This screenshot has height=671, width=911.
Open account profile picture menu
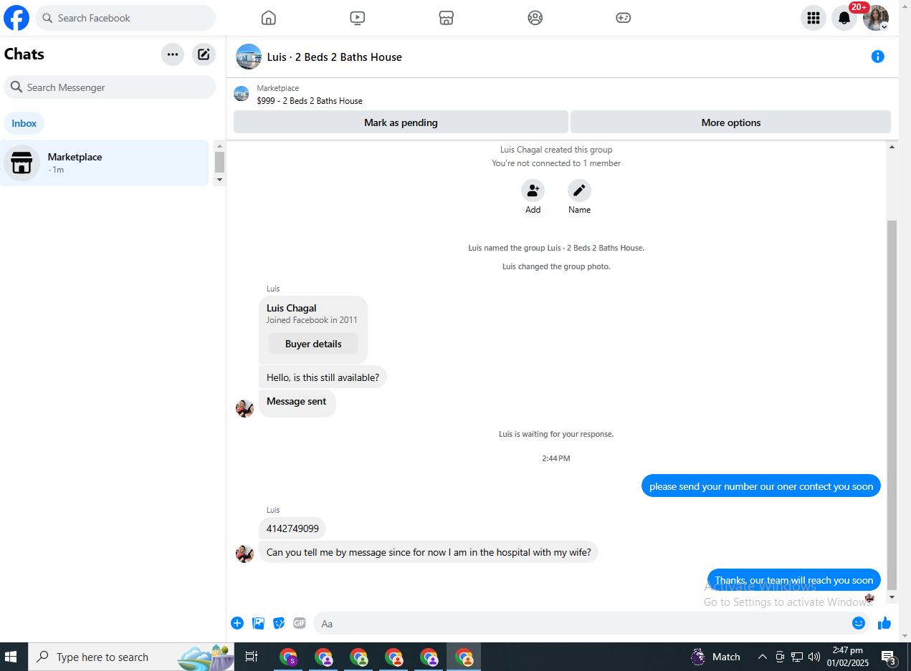tap(876, 18)
